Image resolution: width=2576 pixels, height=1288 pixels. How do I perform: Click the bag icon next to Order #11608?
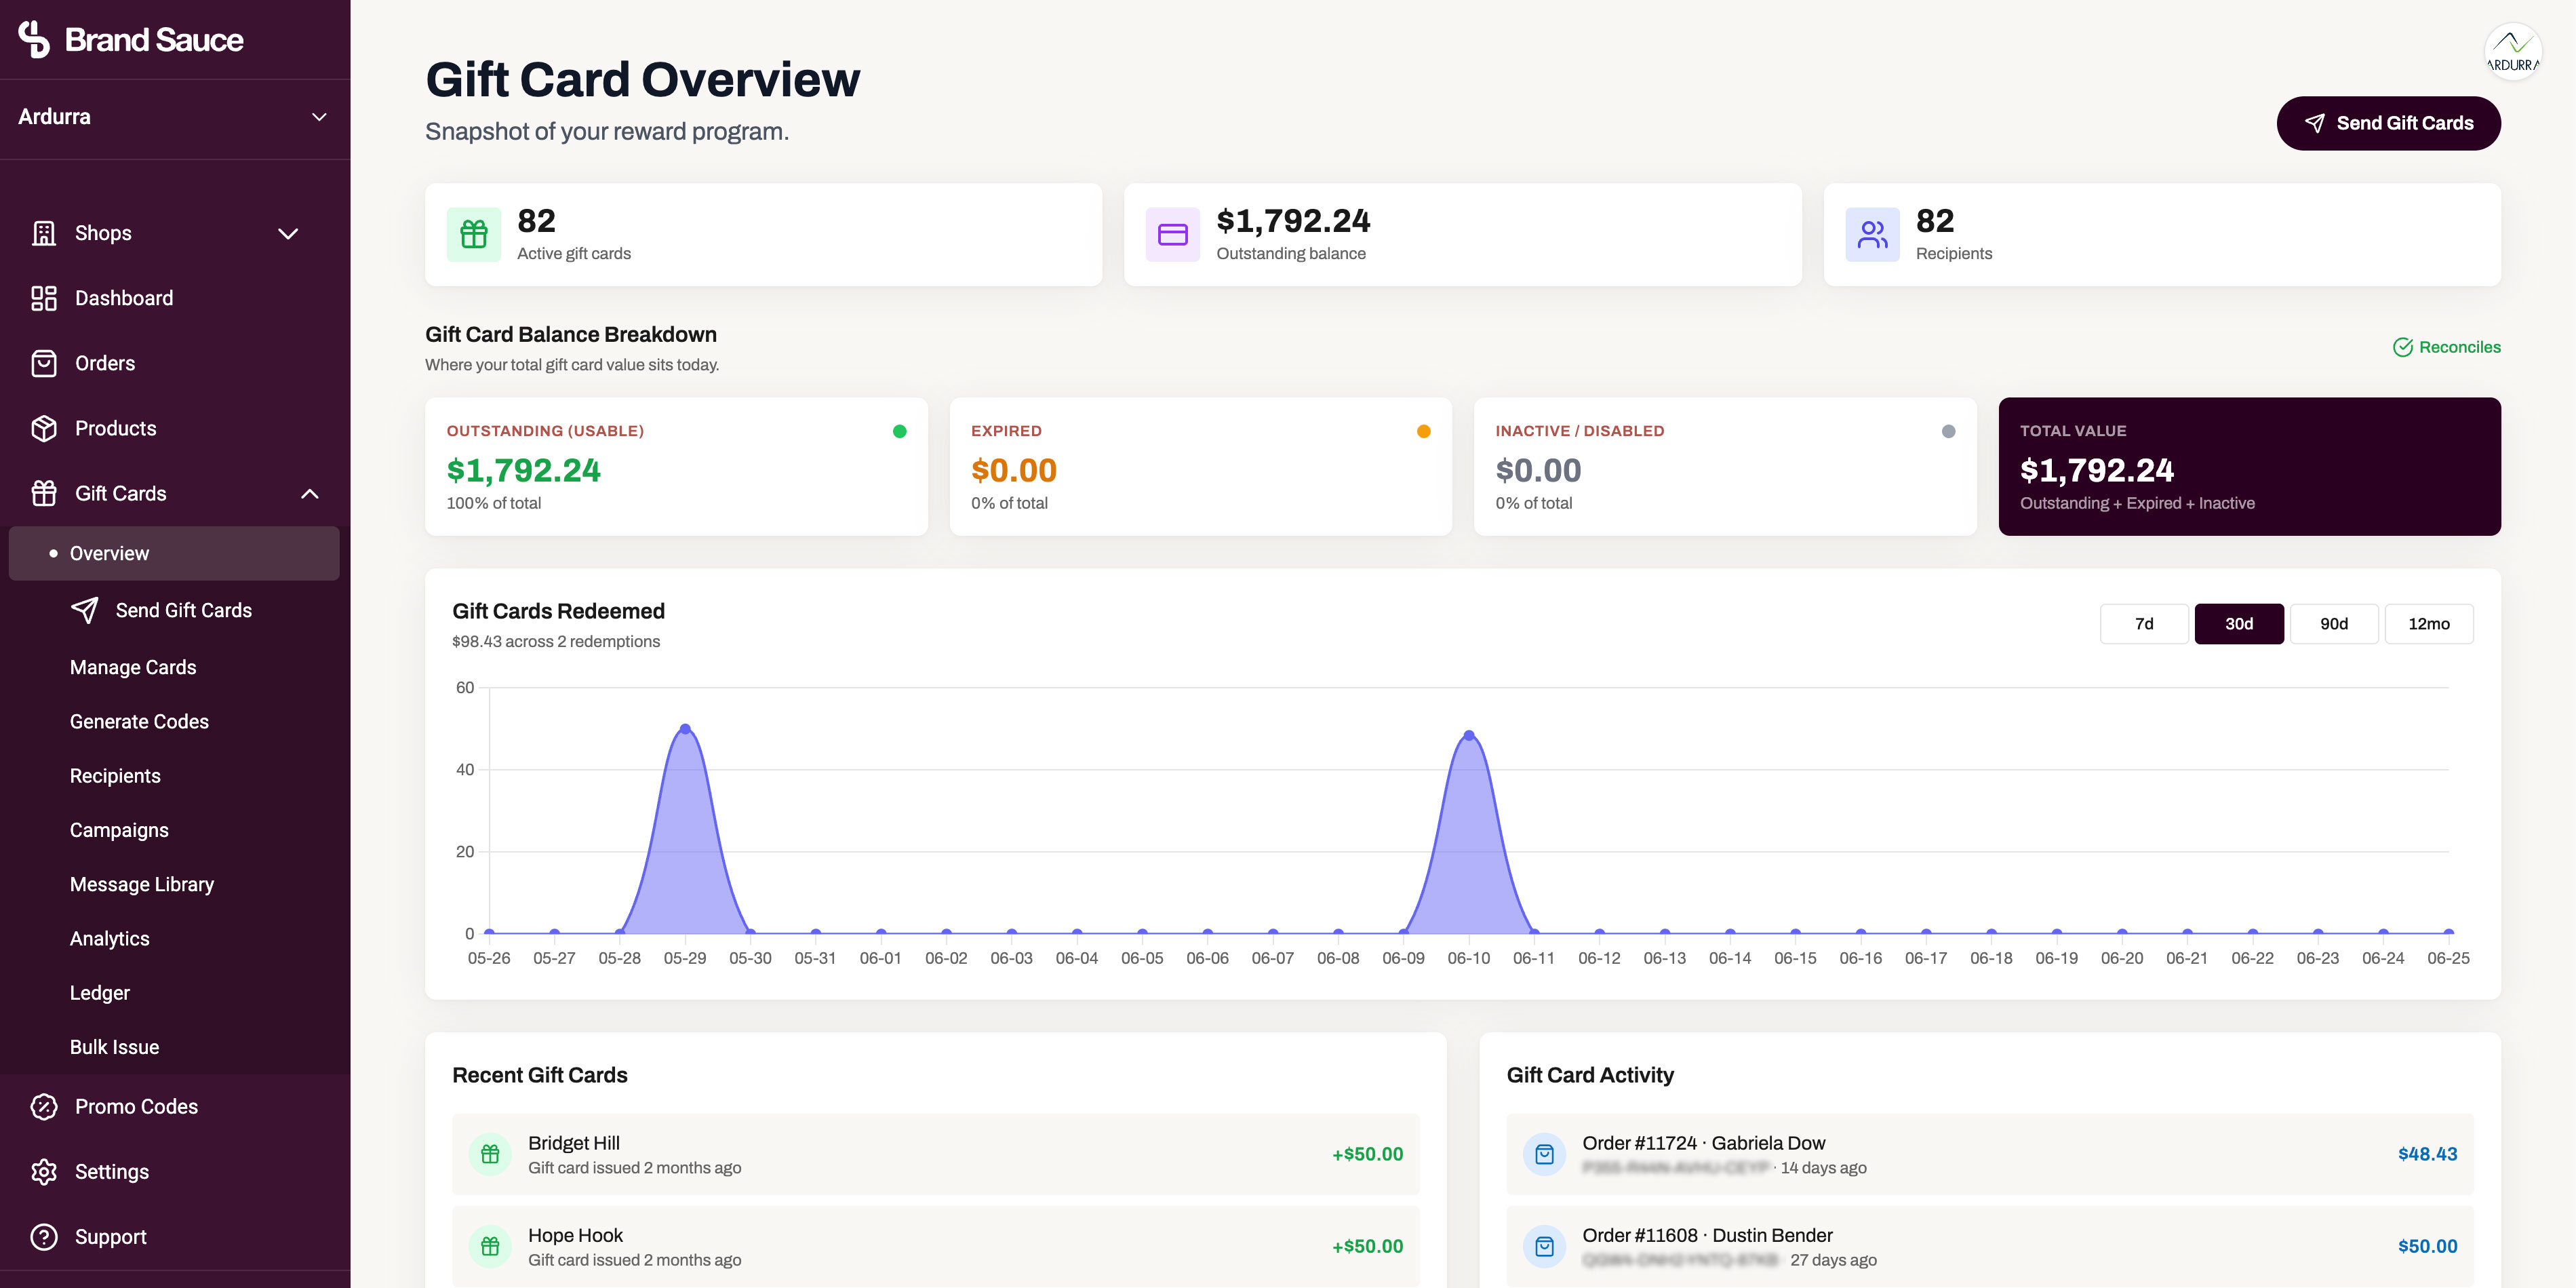coord(1544,1246)
